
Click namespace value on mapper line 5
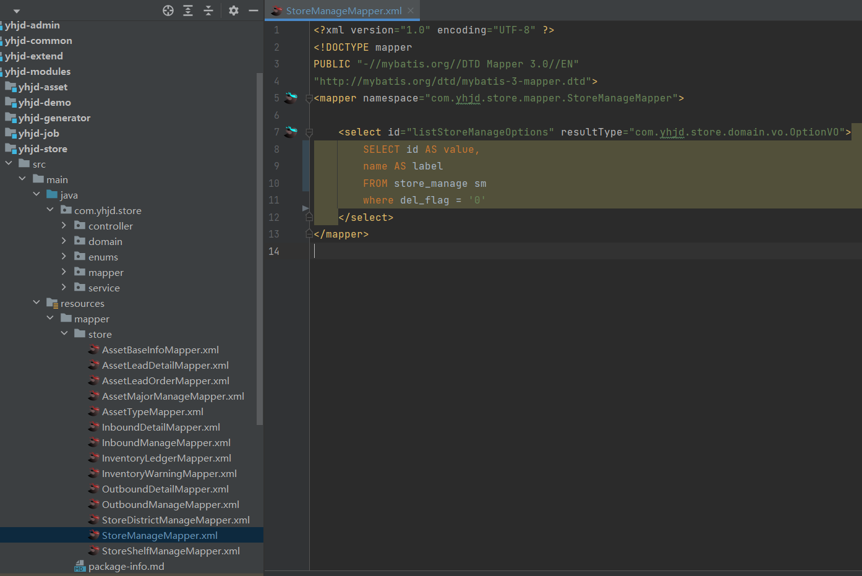click(x=551, y=98)
